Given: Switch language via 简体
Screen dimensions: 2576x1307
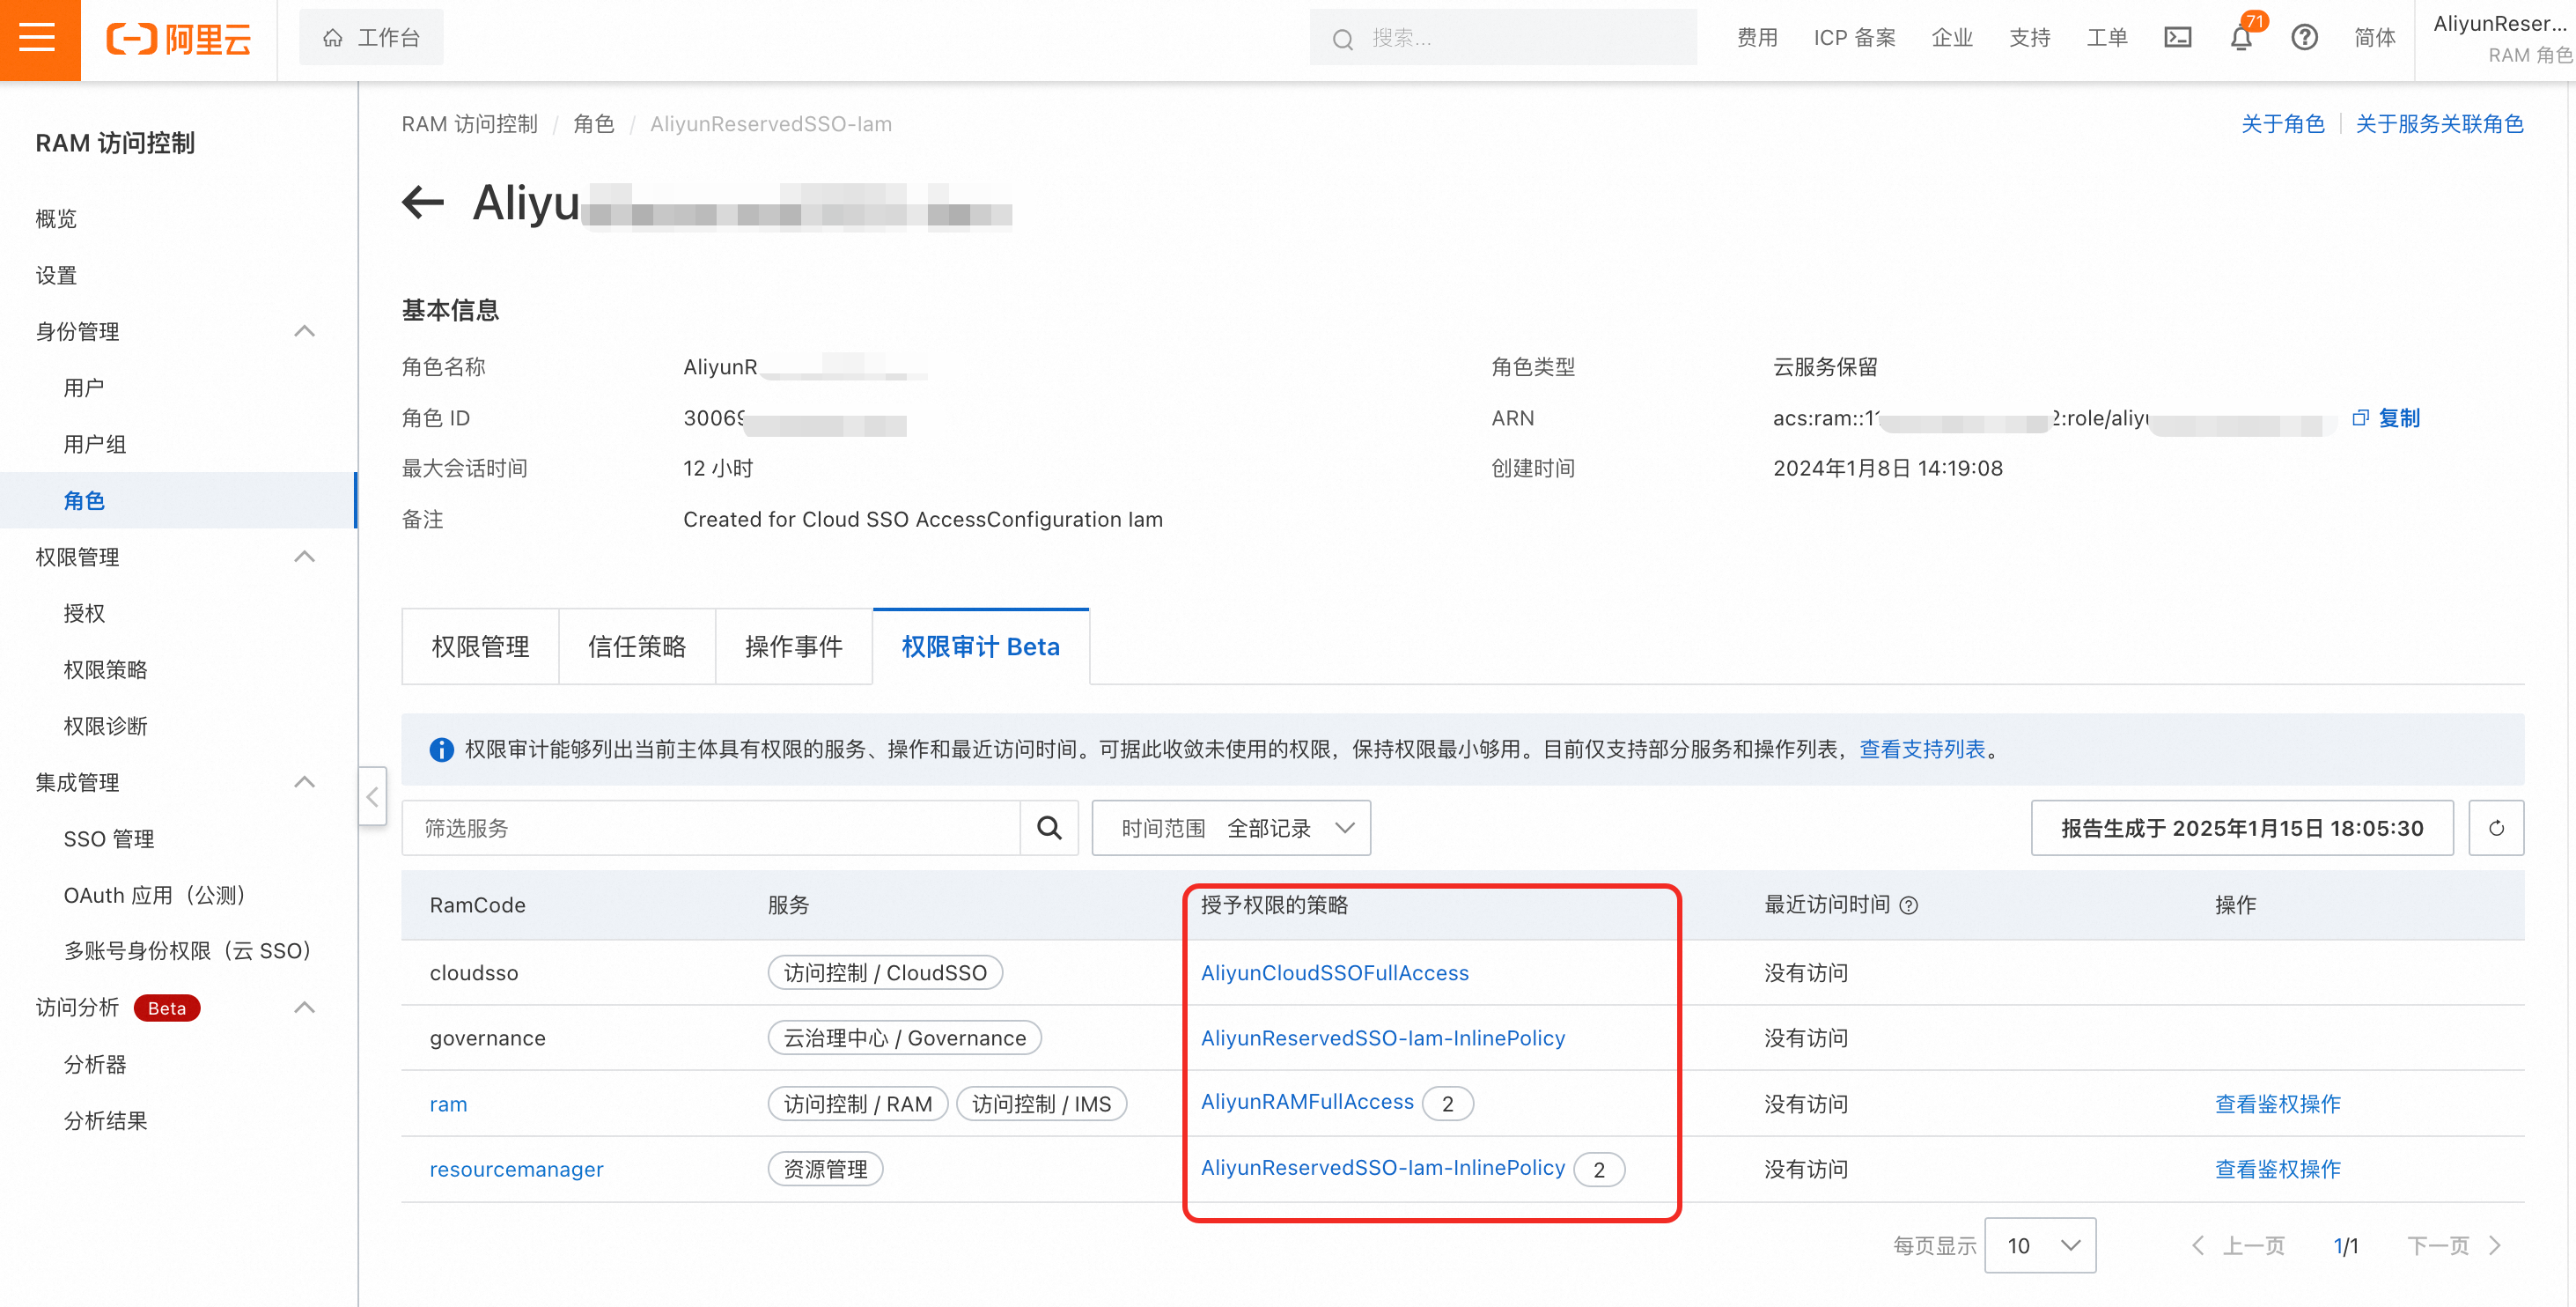Looking at the screenshot, I should 2374,38.
